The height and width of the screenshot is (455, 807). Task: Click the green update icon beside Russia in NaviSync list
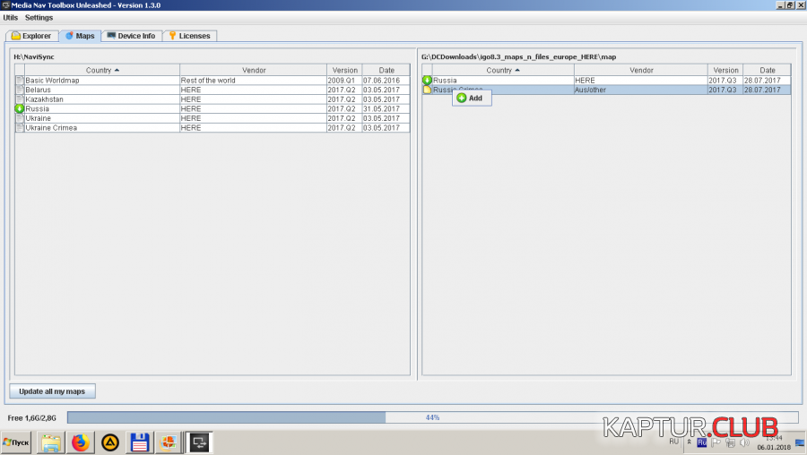(x=20, y=108)
